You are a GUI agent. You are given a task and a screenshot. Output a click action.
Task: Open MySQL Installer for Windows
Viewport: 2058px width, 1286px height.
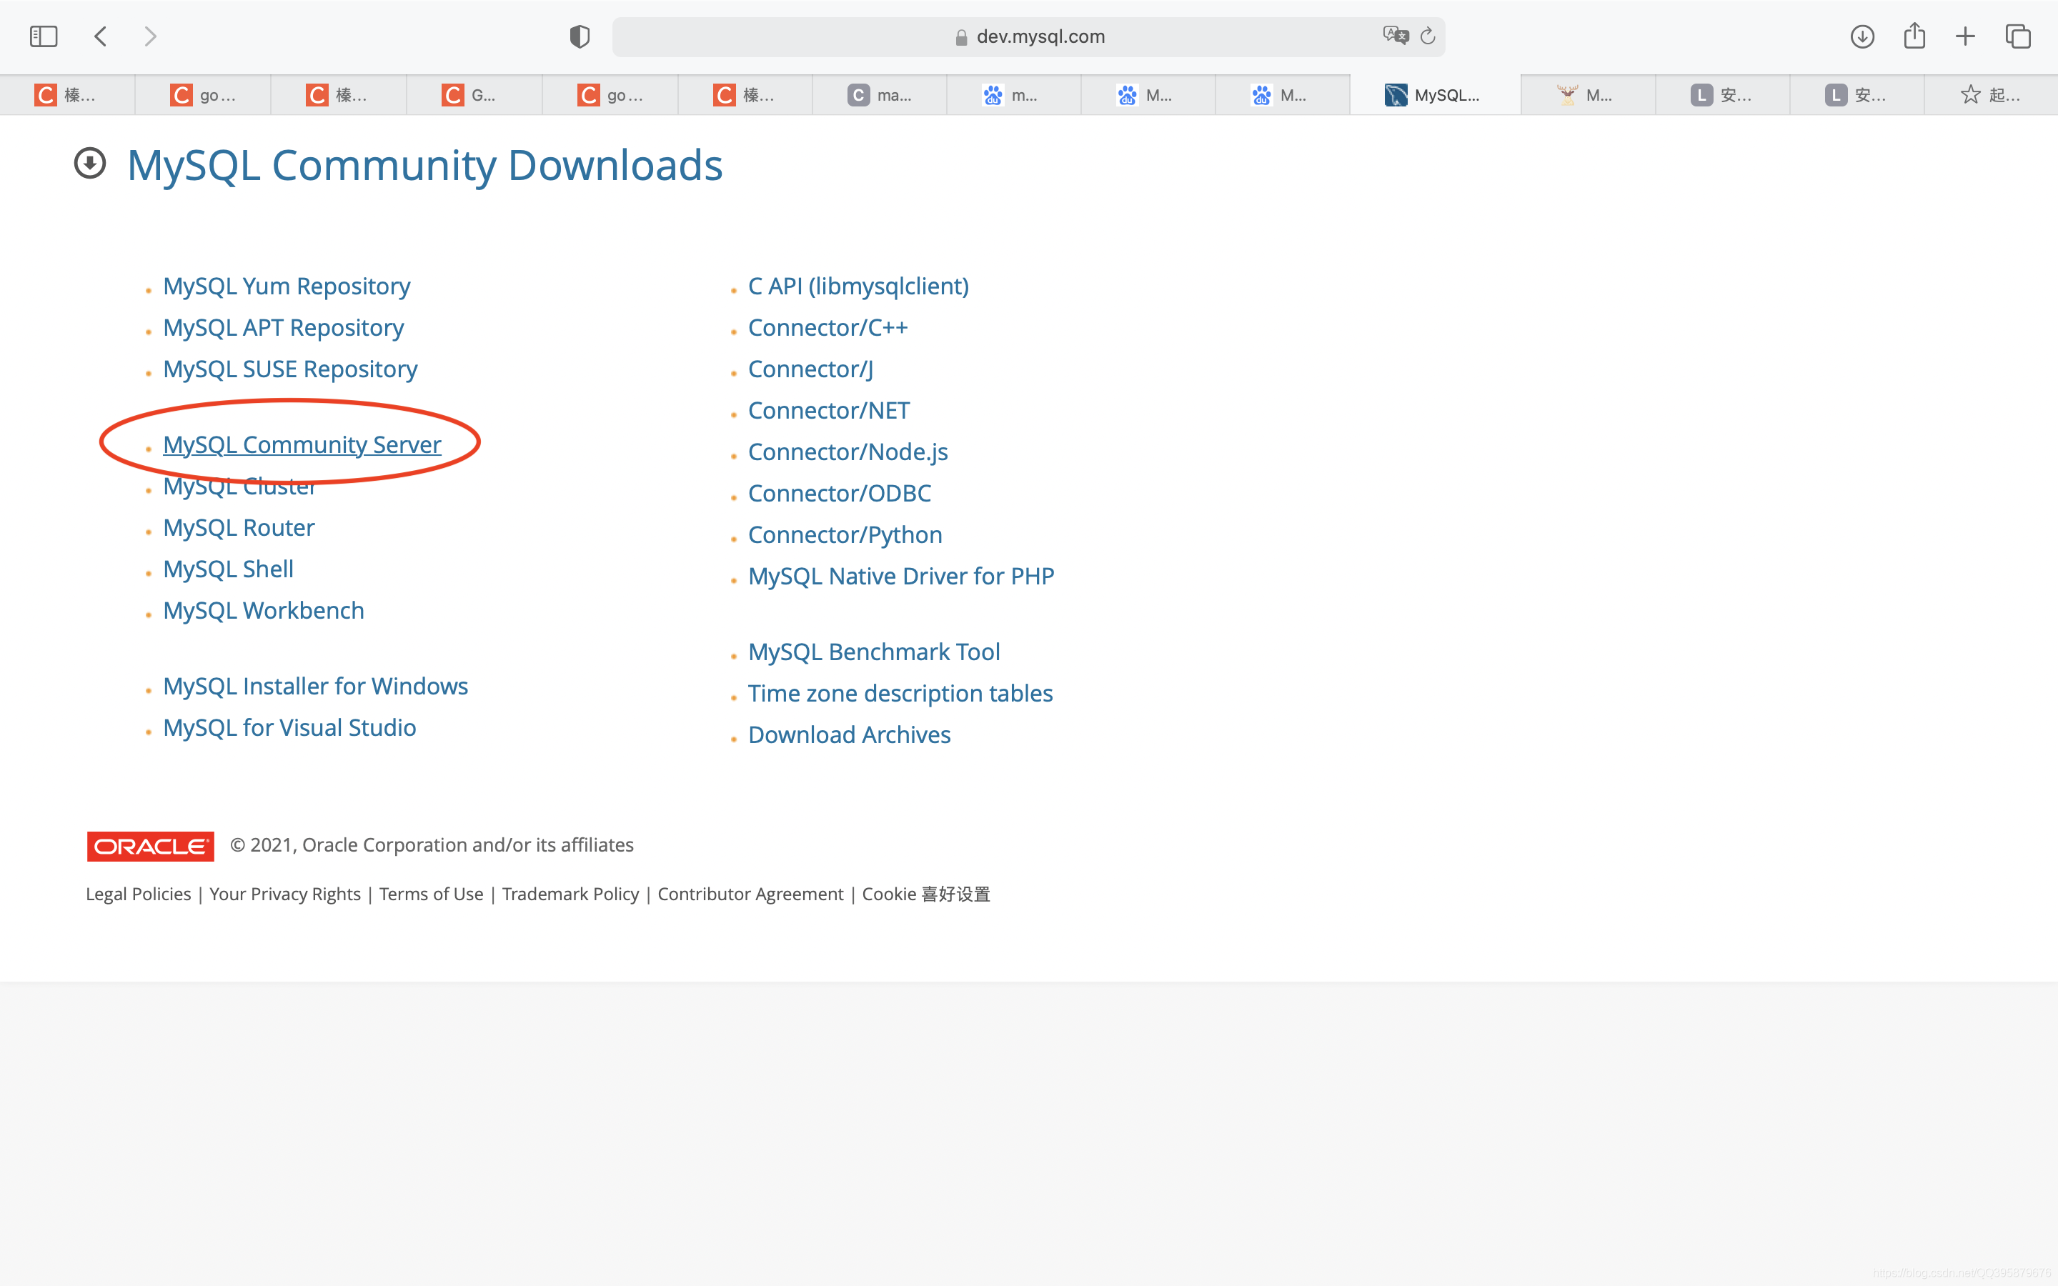316,687
